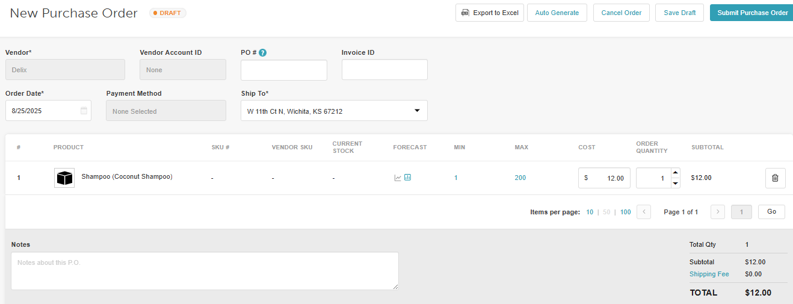Set items per page to 100
Image resolution: width=793 pixels, height=304 pixels.
pyautogui.click(x=625, y=212)
